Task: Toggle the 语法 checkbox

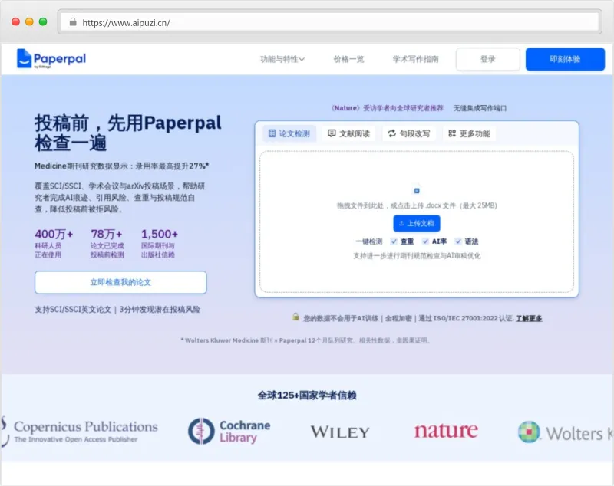Action: [x=458, y=241]
